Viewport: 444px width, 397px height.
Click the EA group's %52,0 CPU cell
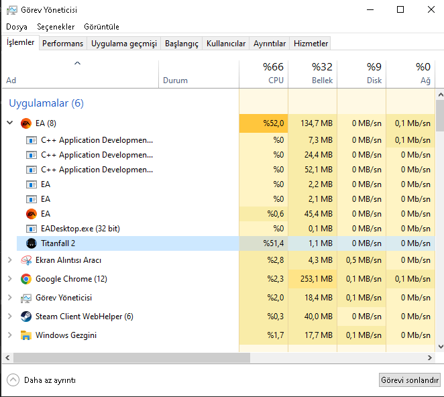click(x=264, y=123)
